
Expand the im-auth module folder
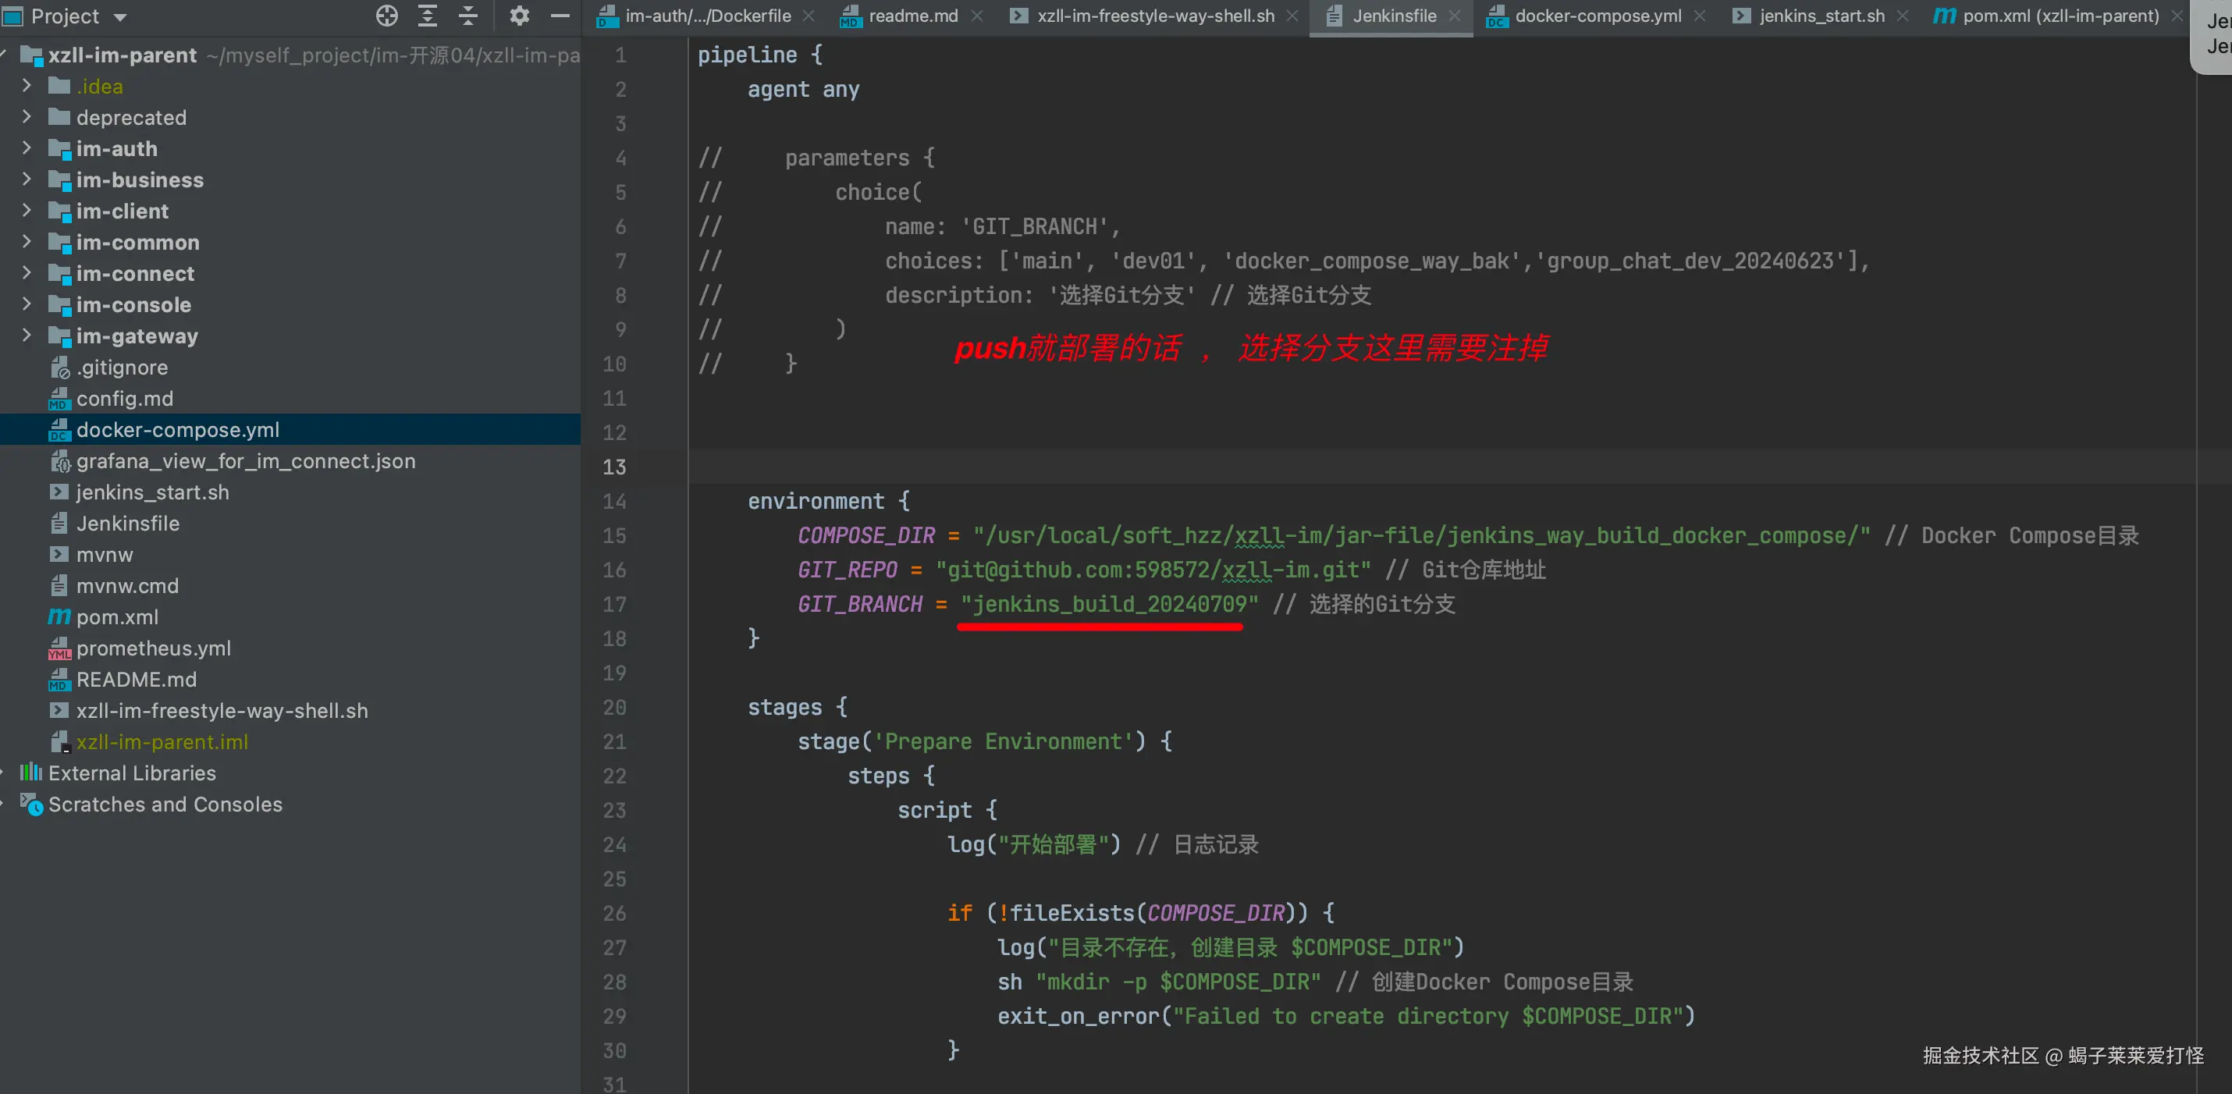(26, 148)
